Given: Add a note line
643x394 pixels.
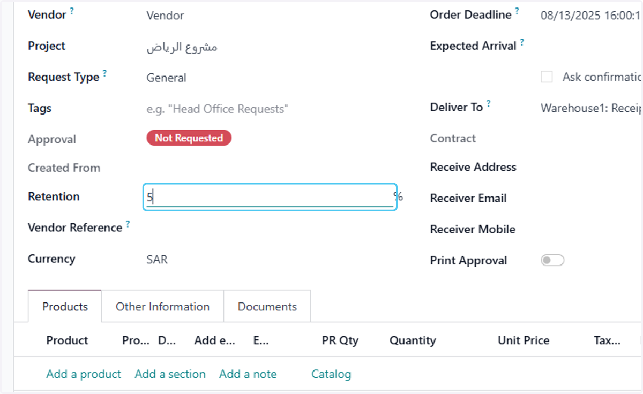Looking at the screenshot, I should click(248, 374).
